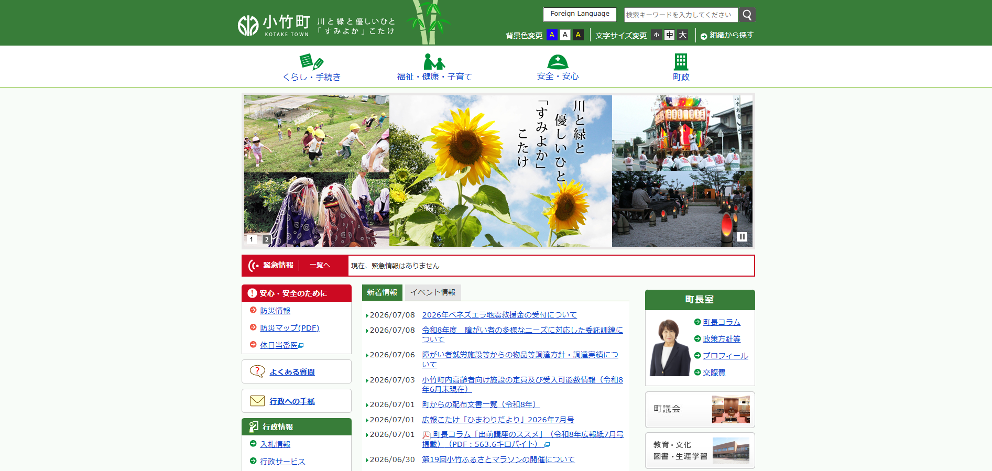Click the 行政への手紙 envelope icon
Viewport: 992px width, 471px height.
tap(257, 401)
